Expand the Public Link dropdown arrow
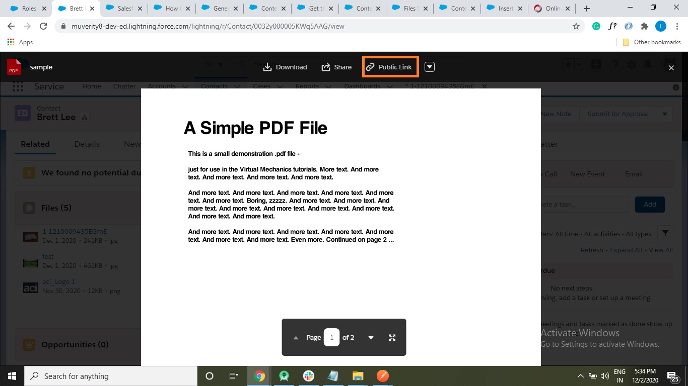The image size is (688, 386). tap(429, 66)
